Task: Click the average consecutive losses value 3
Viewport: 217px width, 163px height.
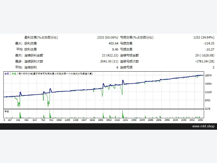Action: [x=213, y=67]
